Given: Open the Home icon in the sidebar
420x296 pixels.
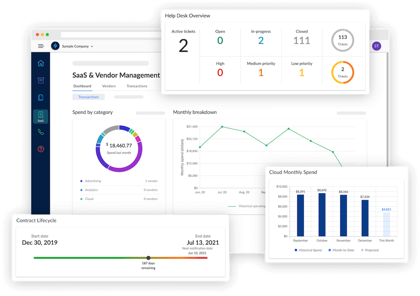Looking at the screenshot, I should pyautogui.click(x=40, y=63).
